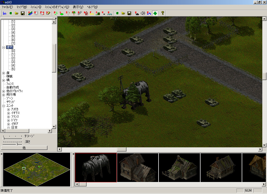Select the M toolbar tool
This screenshot has width=267, height=194.
(x=56, y=13)
